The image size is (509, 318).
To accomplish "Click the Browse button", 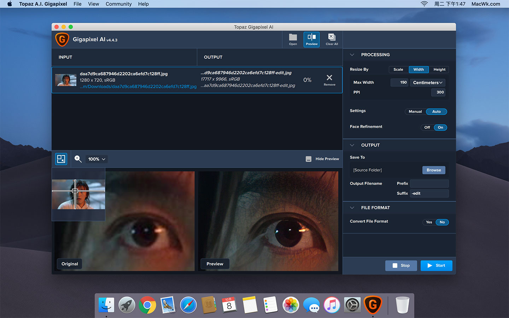I will [433, 170].
